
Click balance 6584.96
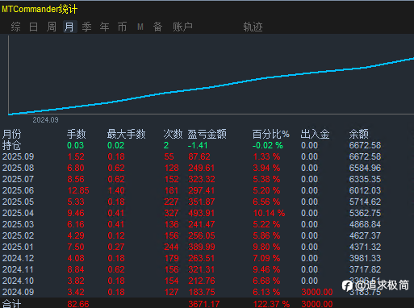(365, 168)
